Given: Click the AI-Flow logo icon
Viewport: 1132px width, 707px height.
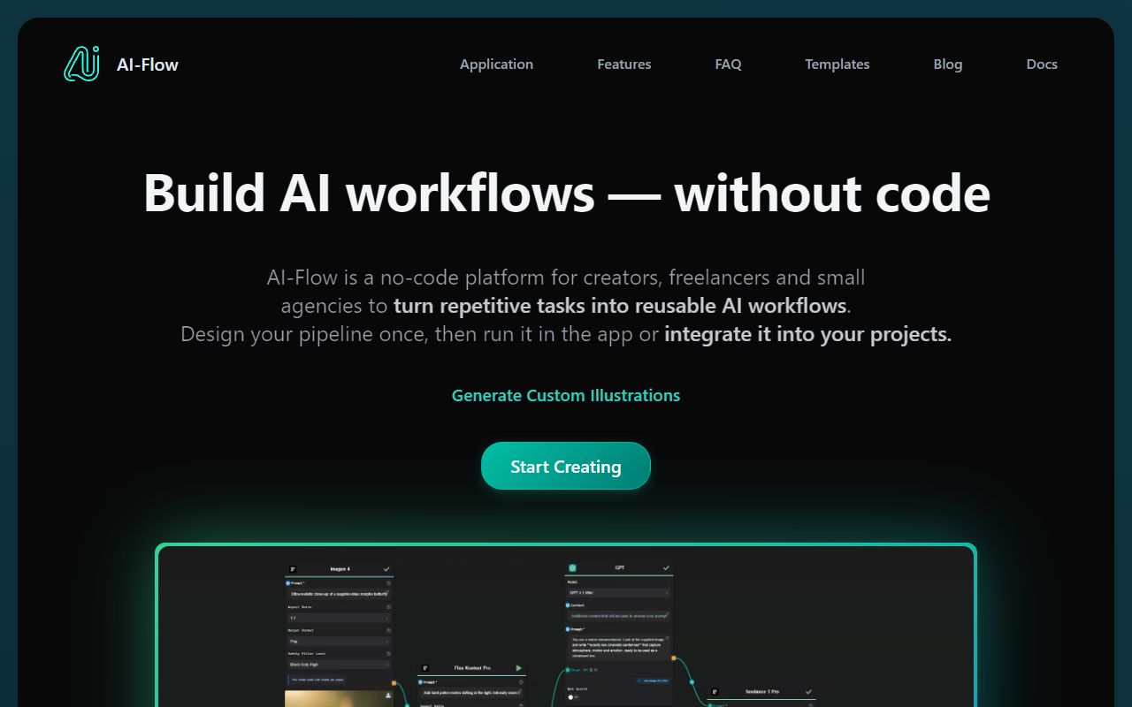Looking at the screenshot, I should click(x=80, y=63).
